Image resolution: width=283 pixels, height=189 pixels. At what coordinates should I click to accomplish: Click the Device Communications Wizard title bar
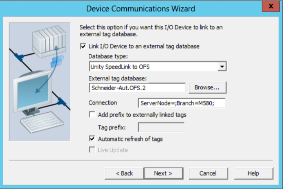click(140, 9)
